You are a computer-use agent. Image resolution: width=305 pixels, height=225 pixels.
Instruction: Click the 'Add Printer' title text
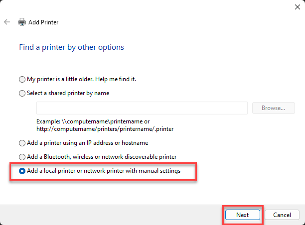(43, 22)
